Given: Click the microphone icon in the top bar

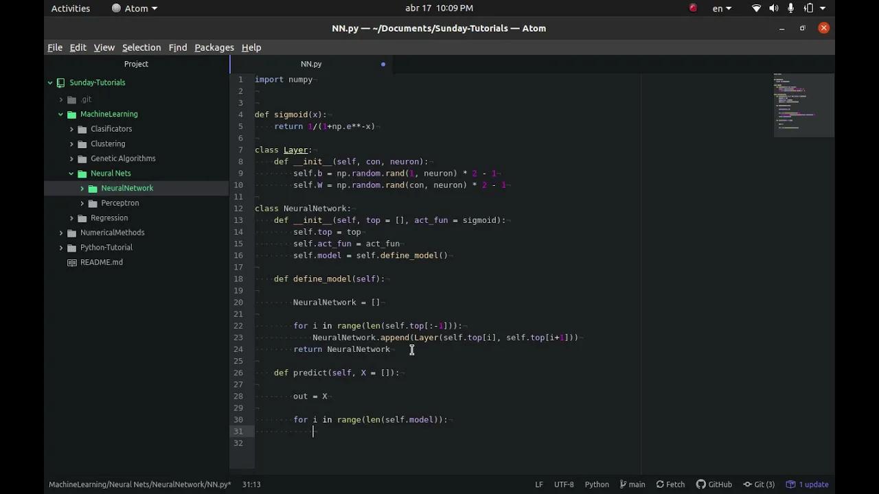Looking at the screenshot, I should [x=790, y=8].
